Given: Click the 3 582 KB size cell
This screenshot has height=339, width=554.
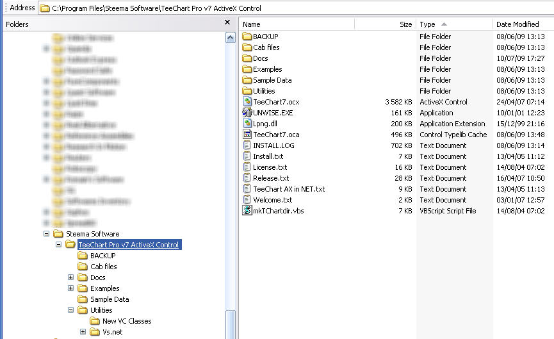Looking at the screenshot, I should (x=398, y=102).
